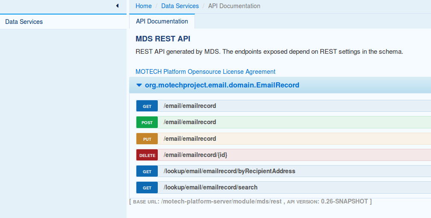Click the POST method badge
431x218 pixels.
(147, 122)
